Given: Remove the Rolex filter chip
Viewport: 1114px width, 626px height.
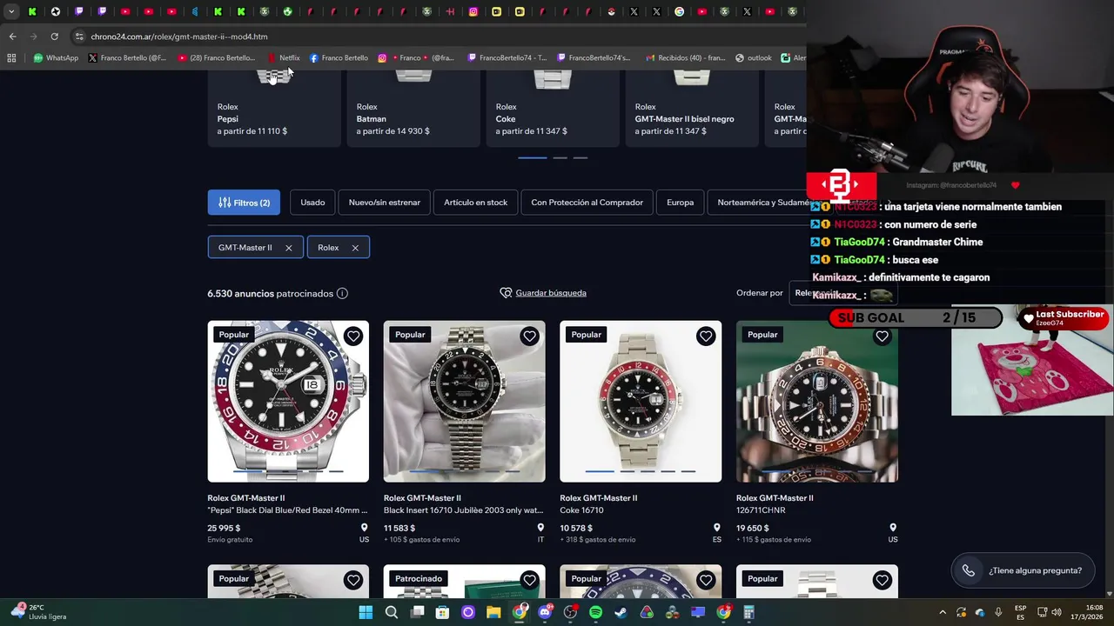Looking at the screenshot, I should (355, 248).
